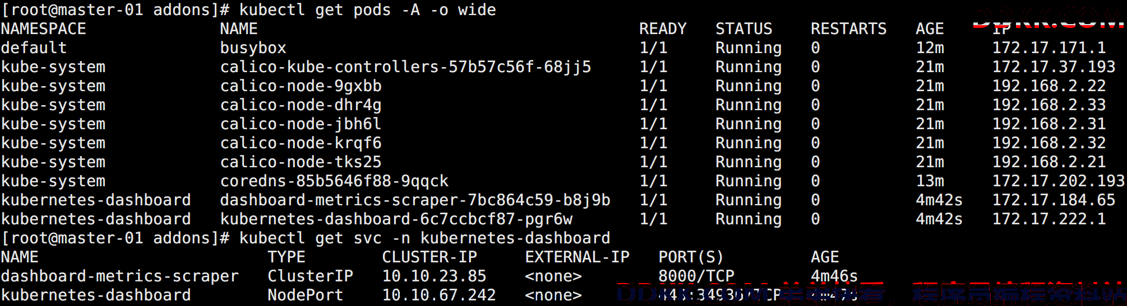Click IP address 192.168.2.33
1127x306 pixels.
1049,105
